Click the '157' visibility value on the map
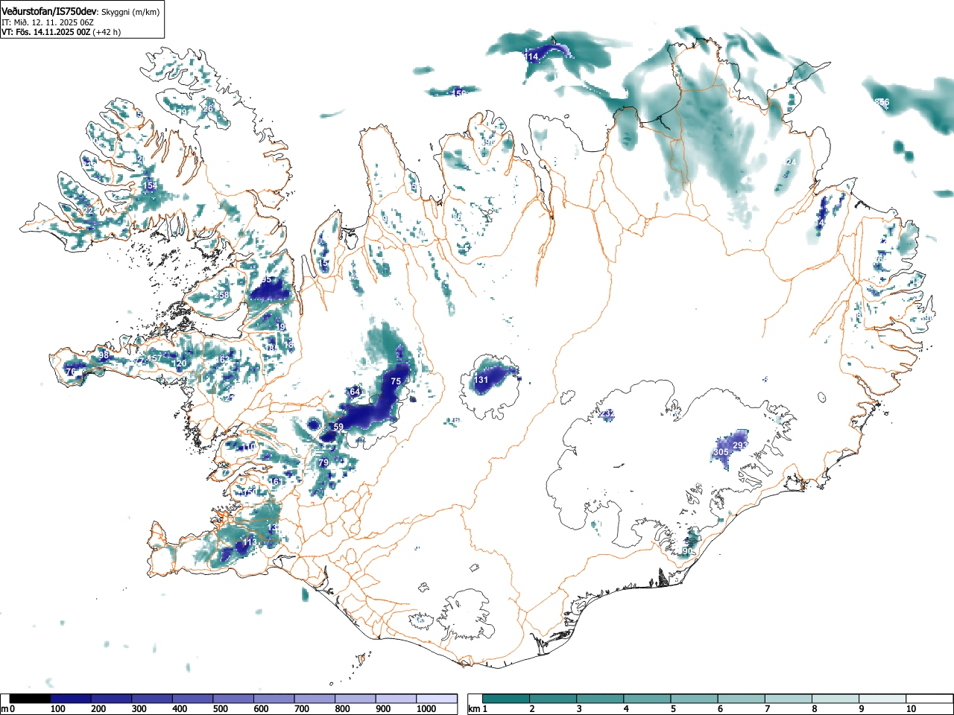The image size is (954, 715). 154,358
